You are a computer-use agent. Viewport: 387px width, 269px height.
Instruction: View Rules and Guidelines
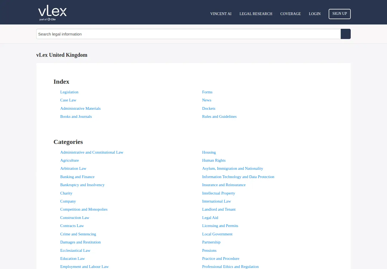coord(219,116)
